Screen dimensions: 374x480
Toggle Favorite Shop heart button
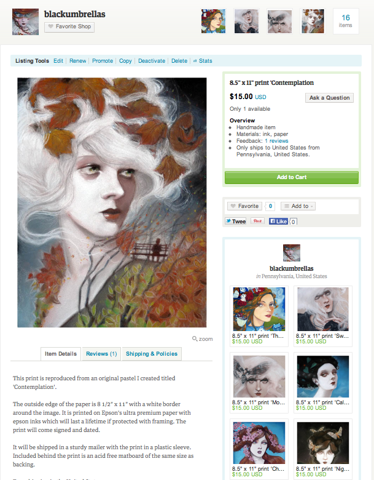click(69, 27)
